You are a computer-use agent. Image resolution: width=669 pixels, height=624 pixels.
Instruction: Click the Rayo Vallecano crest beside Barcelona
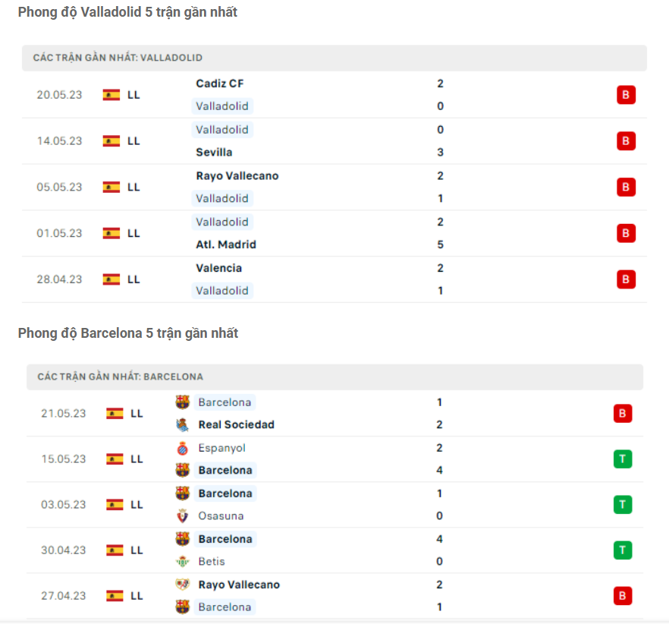[x=182, y=585]
